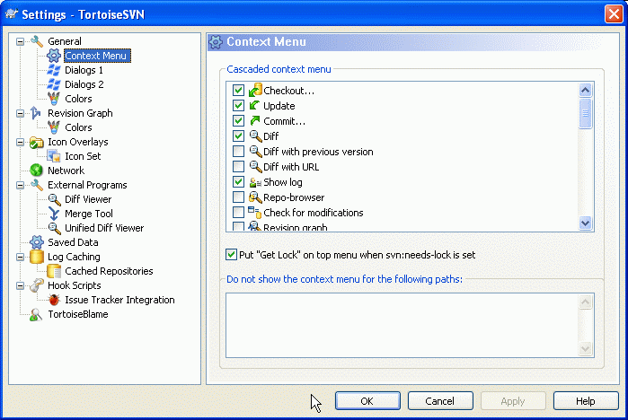Click the Context Menu gear icon in tree
Screen dimensions: 628x420
tap(54, 56)
